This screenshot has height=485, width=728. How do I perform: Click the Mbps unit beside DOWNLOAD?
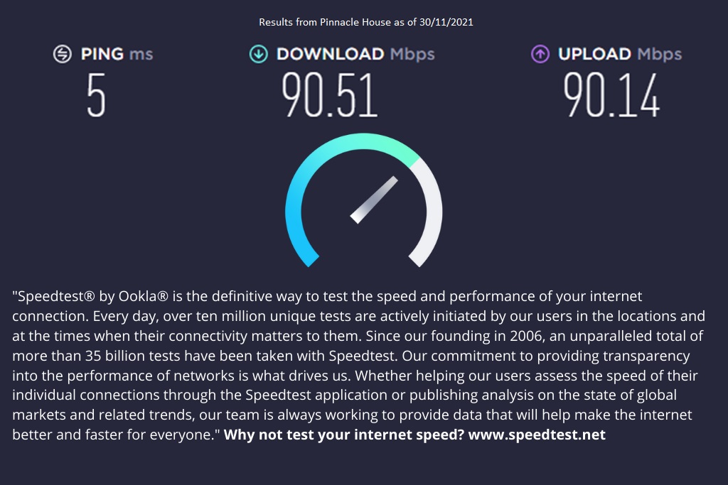click(x=412, y=54)
